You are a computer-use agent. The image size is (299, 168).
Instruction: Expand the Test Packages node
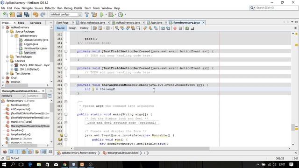[x=7, y=57]
